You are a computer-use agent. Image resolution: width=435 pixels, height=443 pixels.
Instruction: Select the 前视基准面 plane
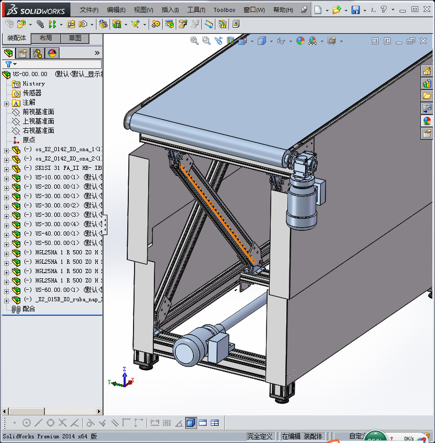[x=38, y=112]
